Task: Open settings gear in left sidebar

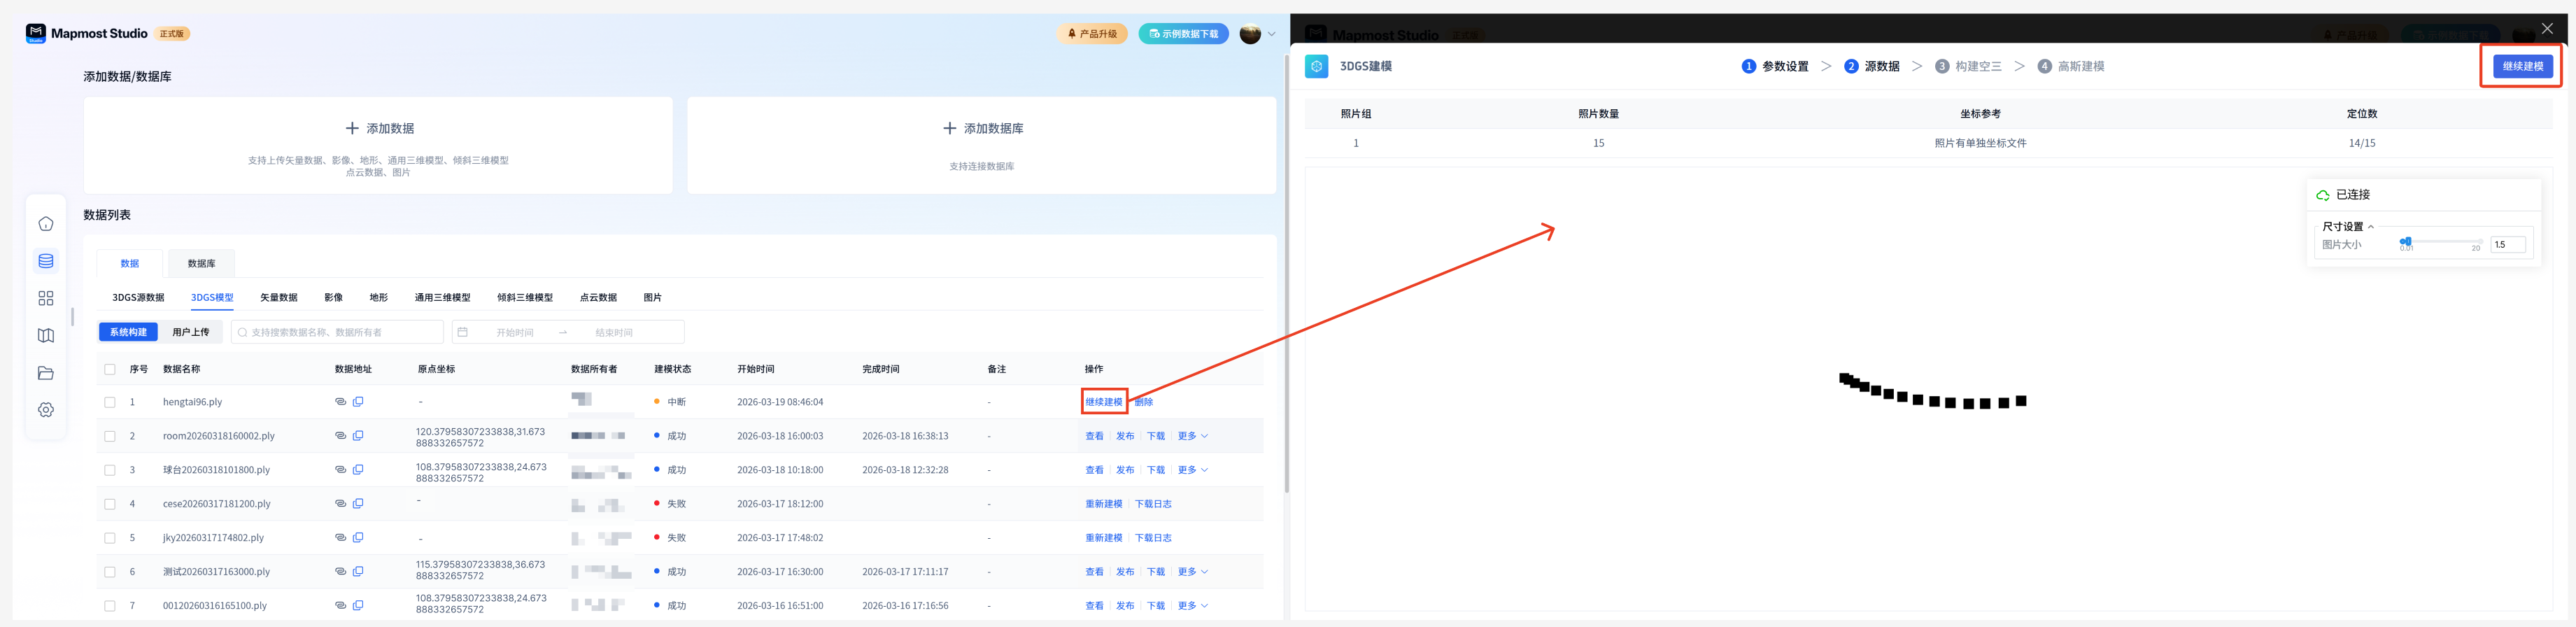Action: pos(46,410)
